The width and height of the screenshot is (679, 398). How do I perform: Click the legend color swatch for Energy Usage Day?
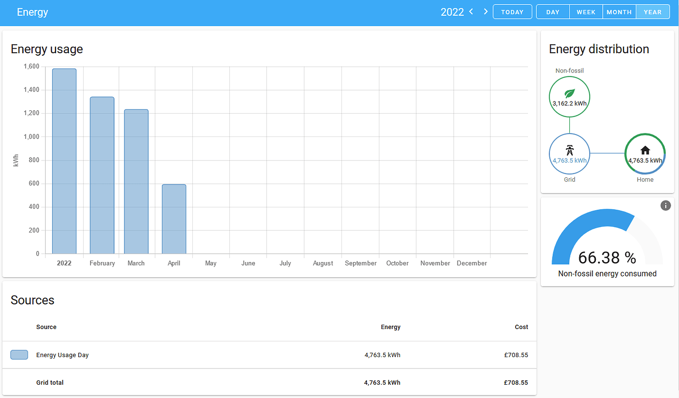[19, 355]
